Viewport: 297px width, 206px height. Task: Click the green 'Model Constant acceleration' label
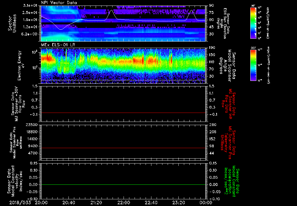pos(232,181)
